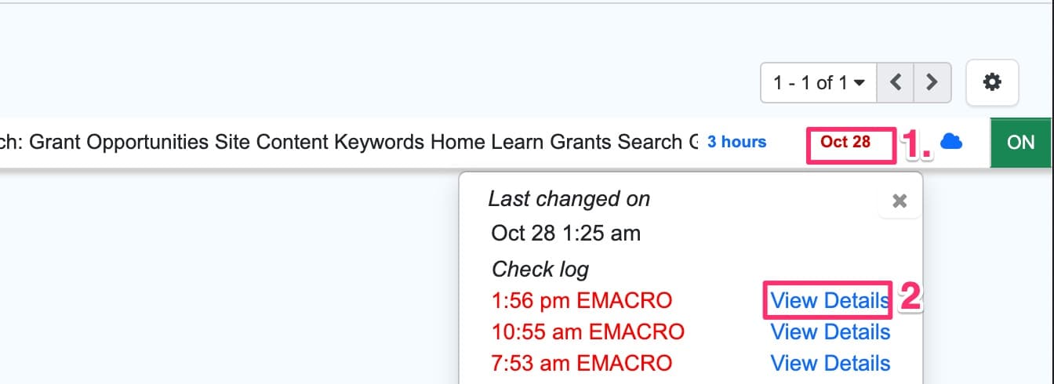Expand the "1 - 1 of 1" pagination dropdown

click(819, 82)
